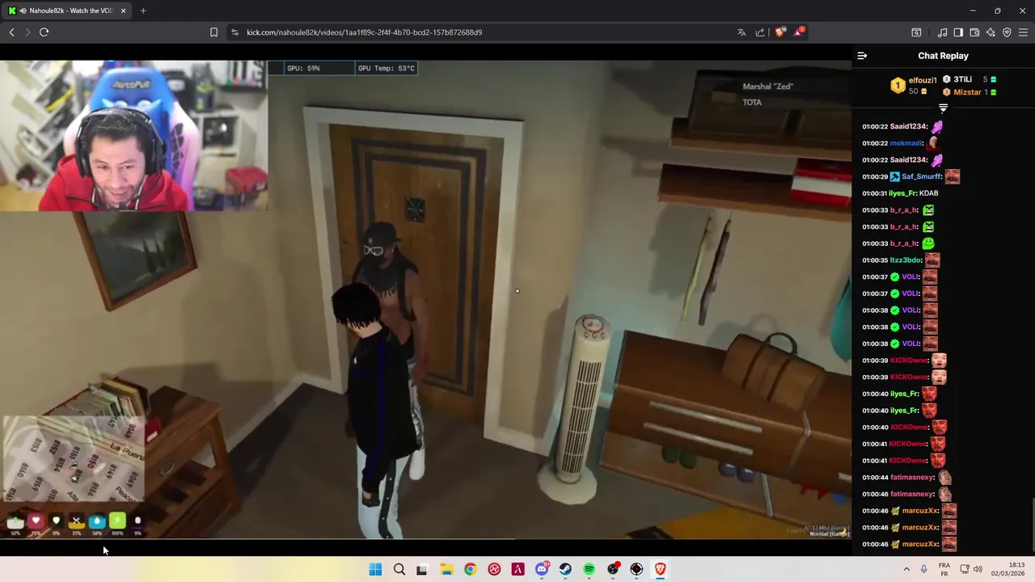Image resolution: width=1035 pixels, height=582 pixels.
Task: Open the Brave Wallet icon
Action: pos(974,32)
